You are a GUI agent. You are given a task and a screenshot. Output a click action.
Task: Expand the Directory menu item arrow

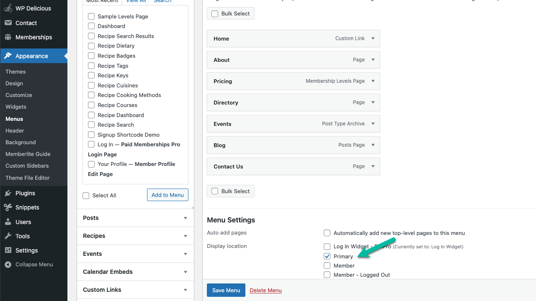[x=373, y=102]
